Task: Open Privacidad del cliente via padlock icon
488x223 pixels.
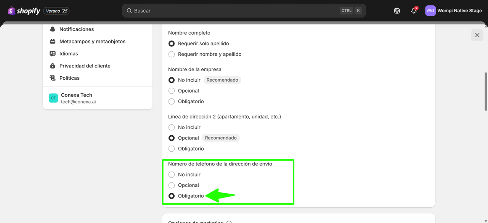Action: pos(52,66)
